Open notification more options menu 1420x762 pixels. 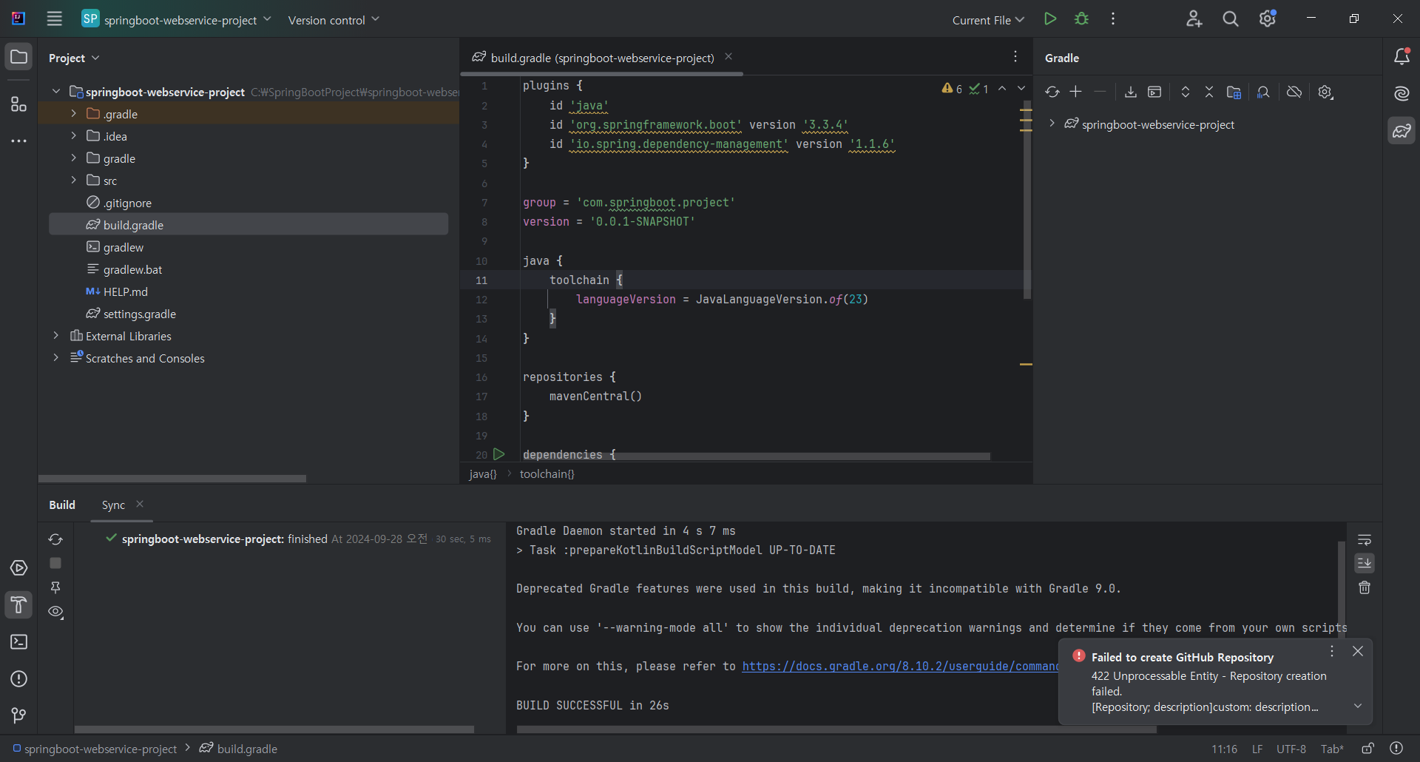point(1332,651)
